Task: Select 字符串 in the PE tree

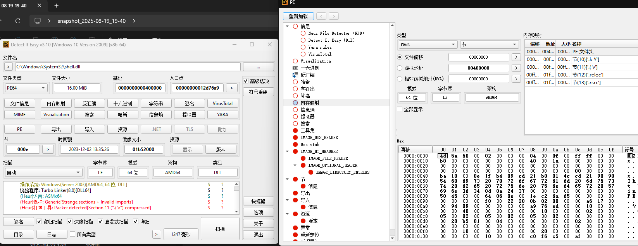Action: [x=307, y=89]
